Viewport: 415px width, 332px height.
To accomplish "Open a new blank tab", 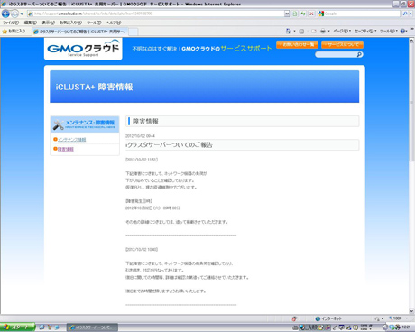I will click(x=134, y=32).
